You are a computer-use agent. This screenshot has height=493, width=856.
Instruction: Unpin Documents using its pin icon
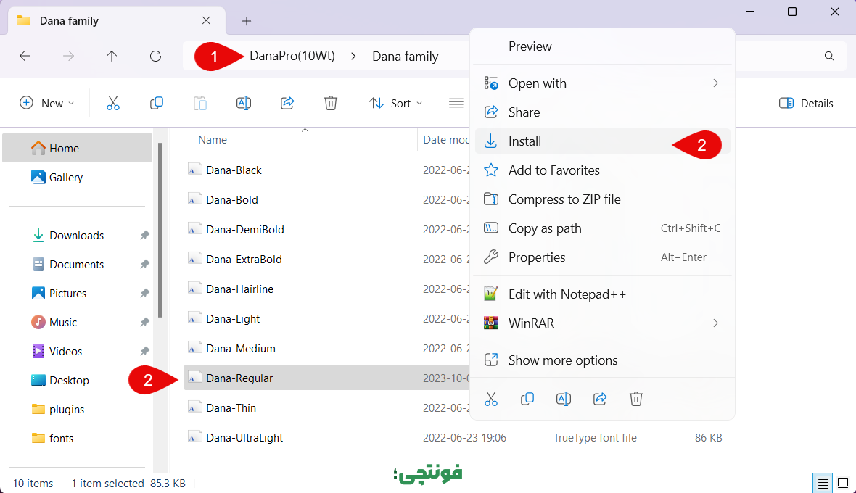pos(144,264)
